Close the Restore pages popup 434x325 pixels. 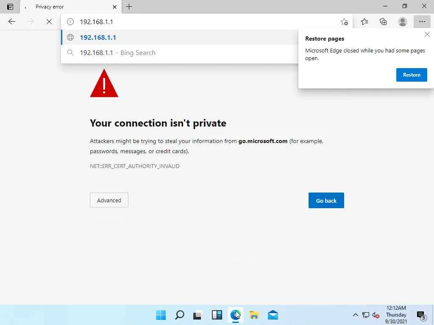click(427, 34)
